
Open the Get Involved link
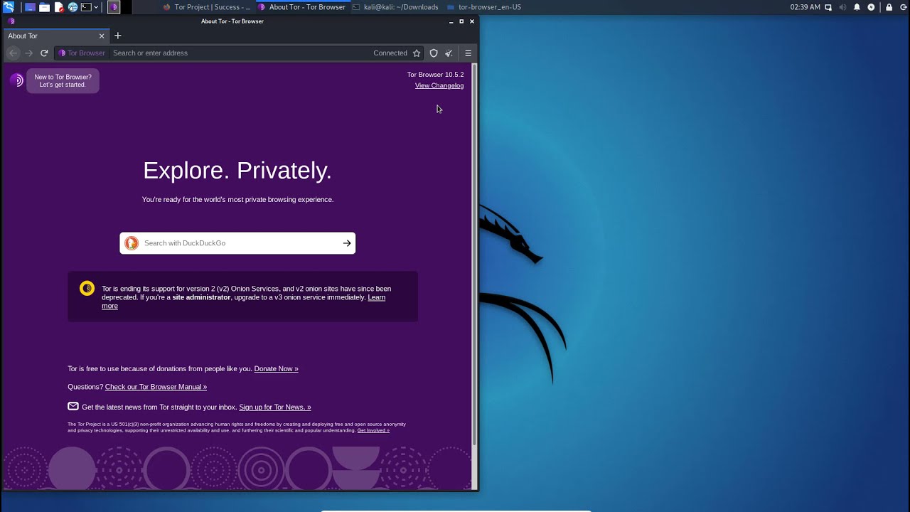point(373,430)
